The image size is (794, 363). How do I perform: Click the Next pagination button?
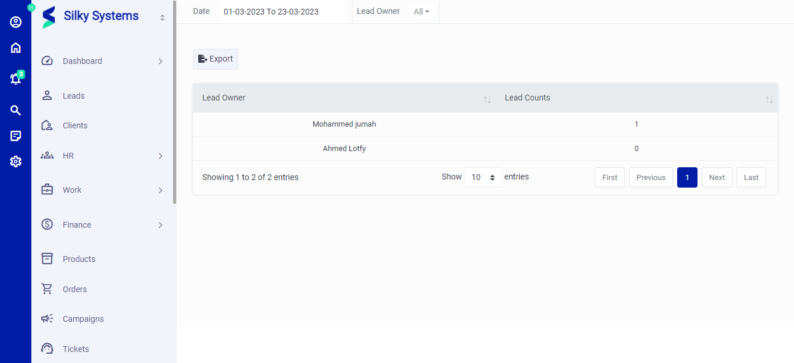(x=717, y=178)
